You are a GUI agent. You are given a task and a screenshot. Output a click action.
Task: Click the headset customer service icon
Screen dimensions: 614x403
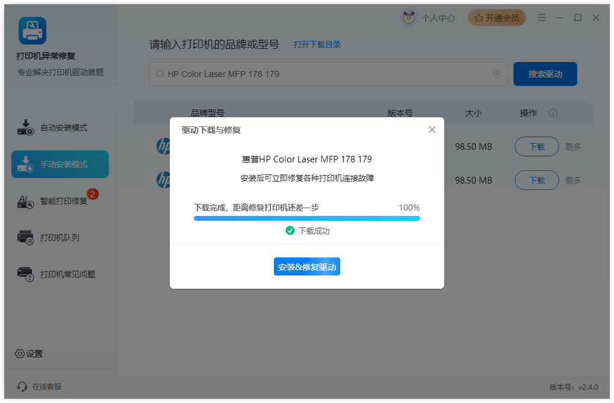22,387
